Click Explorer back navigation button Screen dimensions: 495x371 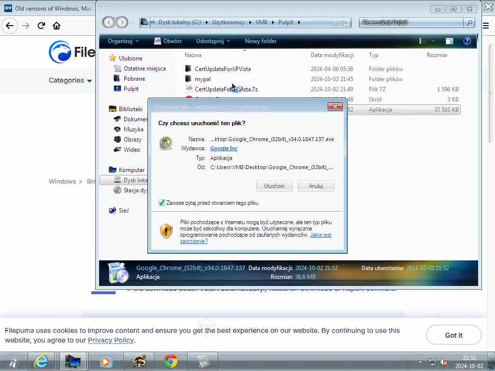click(109, 22)
